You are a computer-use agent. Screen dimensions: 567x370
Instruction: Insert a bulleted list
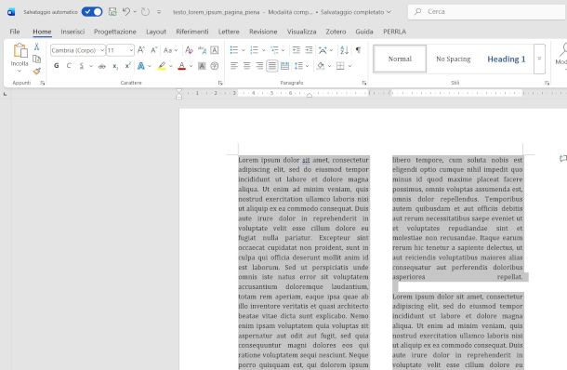(234, 50)
